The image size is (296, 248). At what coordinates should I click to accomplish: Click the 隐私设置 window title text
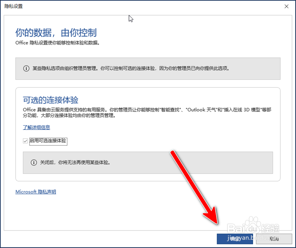pyautogui.click(x=14, y=6)
